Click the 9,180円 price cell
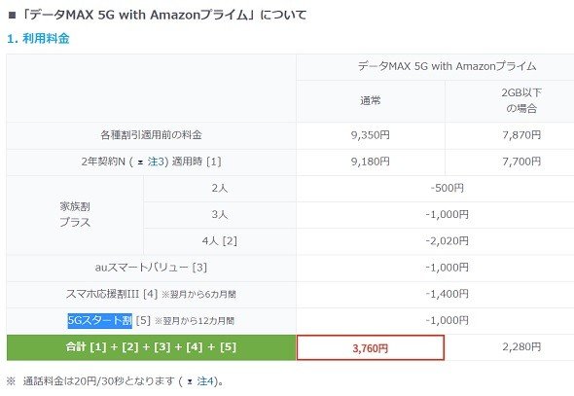This screenshot has height=396, width=574. tap(370, 162)
